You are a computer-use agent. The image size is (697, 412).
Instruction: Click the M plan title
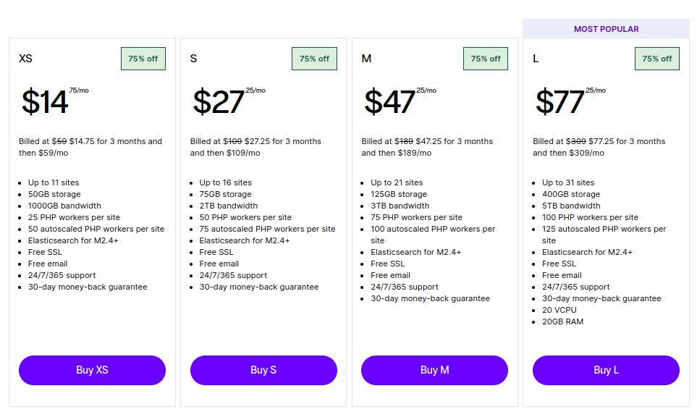(x=366, y=59)
